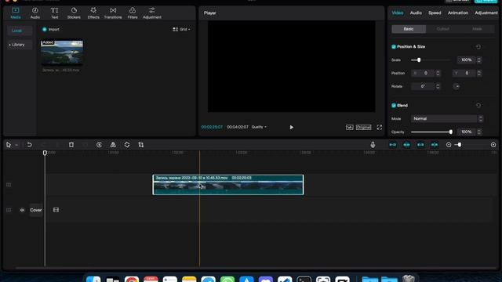Start voiceover recording with microphone icon
Screen dimensions: 502x282
[x=373, y=145]
